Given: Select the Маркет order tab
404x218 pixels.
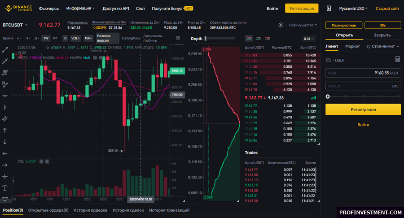Looking at the screenshot, I should [x=352, y=46].
